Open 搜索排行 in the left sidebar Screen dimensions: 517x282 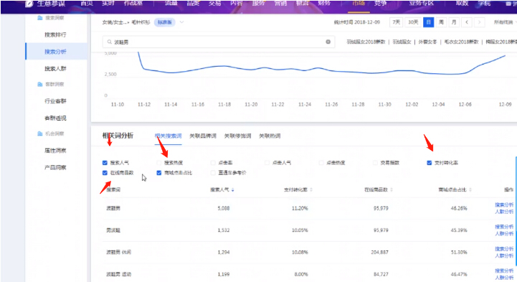55,34
